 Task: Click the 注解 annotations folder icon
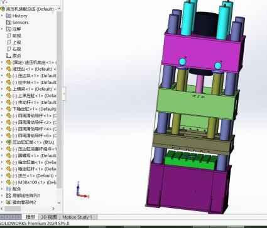pyautogui.click(x=9, y=29)
